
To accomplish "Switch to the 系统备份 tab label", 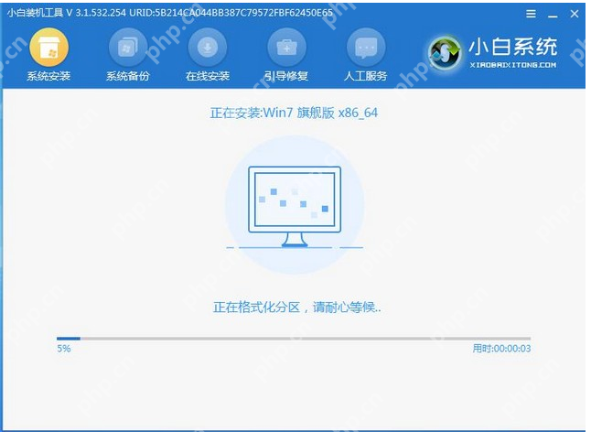I will (x=128, y=76).
